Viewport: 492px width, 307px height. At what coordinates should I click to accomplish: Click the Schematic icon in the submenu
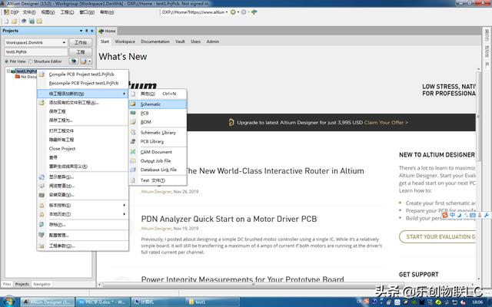(133, 104)
